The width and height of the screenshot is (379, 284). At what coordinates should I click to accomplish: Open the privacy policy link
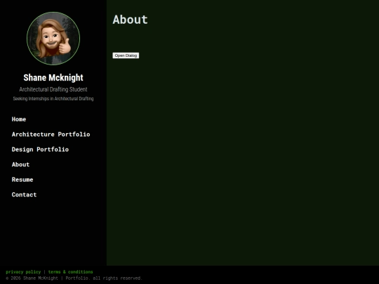pyautogui.click(x=23, y=272)
